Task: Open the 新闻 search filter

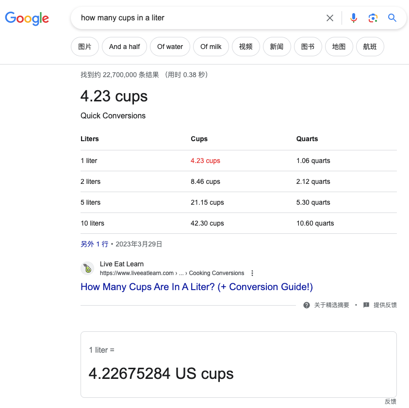Action: point(277,47)
